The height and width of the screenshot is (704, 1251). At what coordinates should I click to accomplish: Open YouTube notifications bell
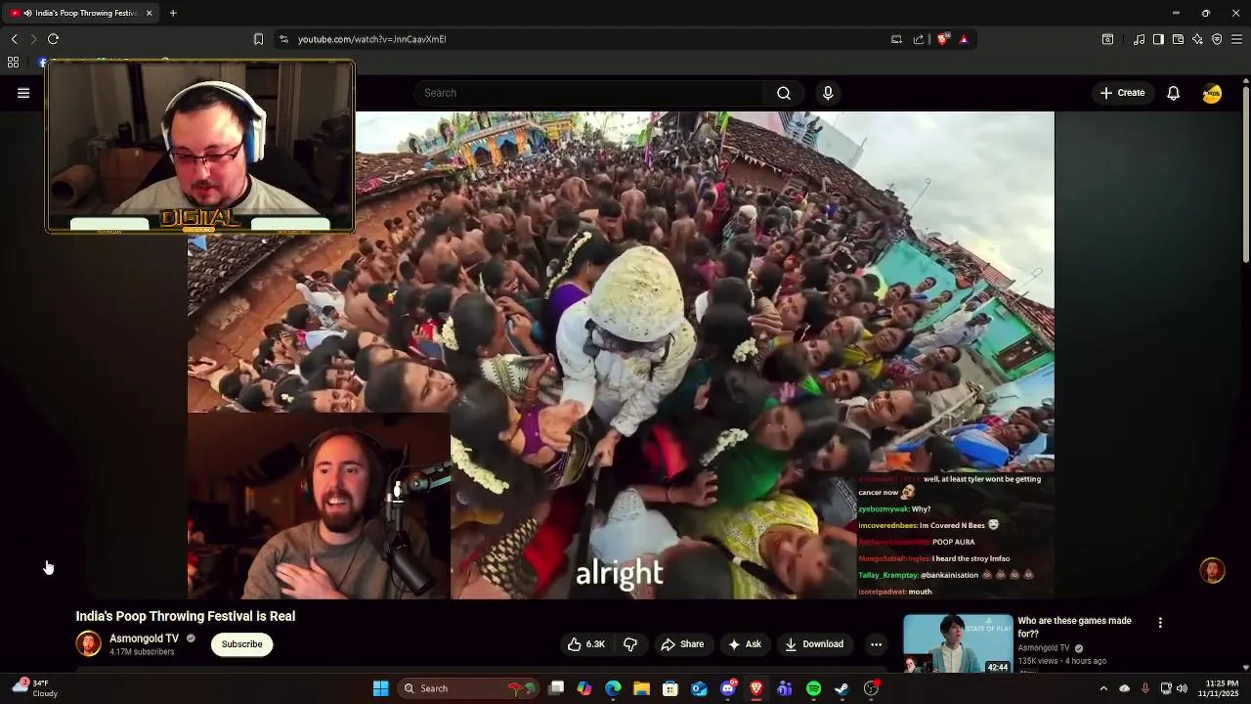pyautogui.click(x=1173, y=93)
